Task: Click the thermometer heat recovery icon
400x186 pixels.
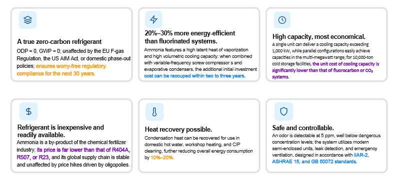Action: pos(154,112)
